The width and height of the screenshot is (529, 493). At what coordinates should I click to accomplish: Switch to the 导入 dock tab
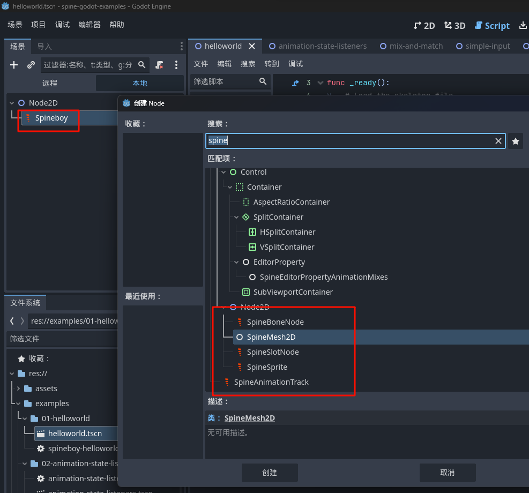(x=44, y=47)
